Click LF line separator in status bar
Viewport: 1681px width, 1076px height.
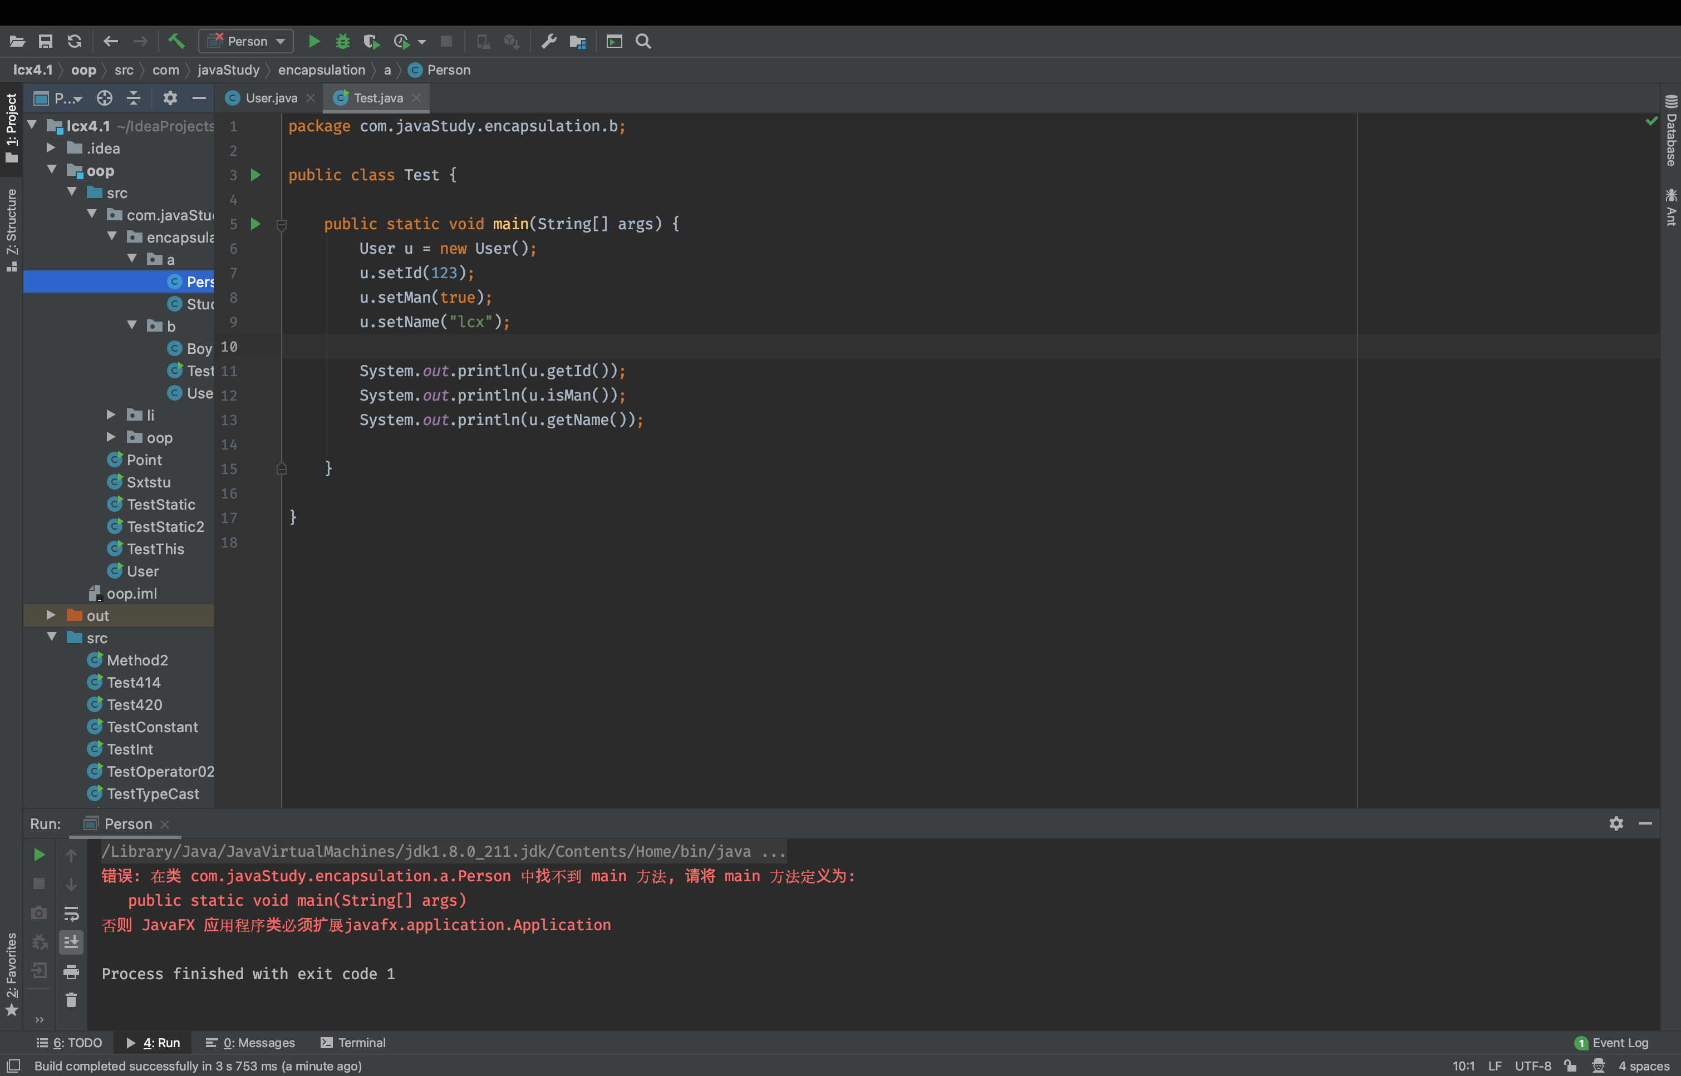[x=1495, y=1065]
